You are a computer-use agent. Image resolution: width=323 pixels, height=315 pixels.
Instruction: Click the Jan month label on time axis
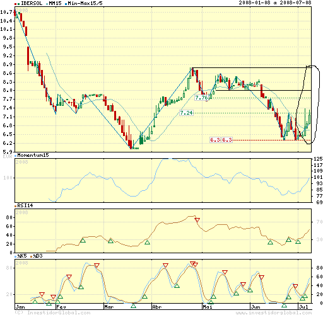click(20, 307)
